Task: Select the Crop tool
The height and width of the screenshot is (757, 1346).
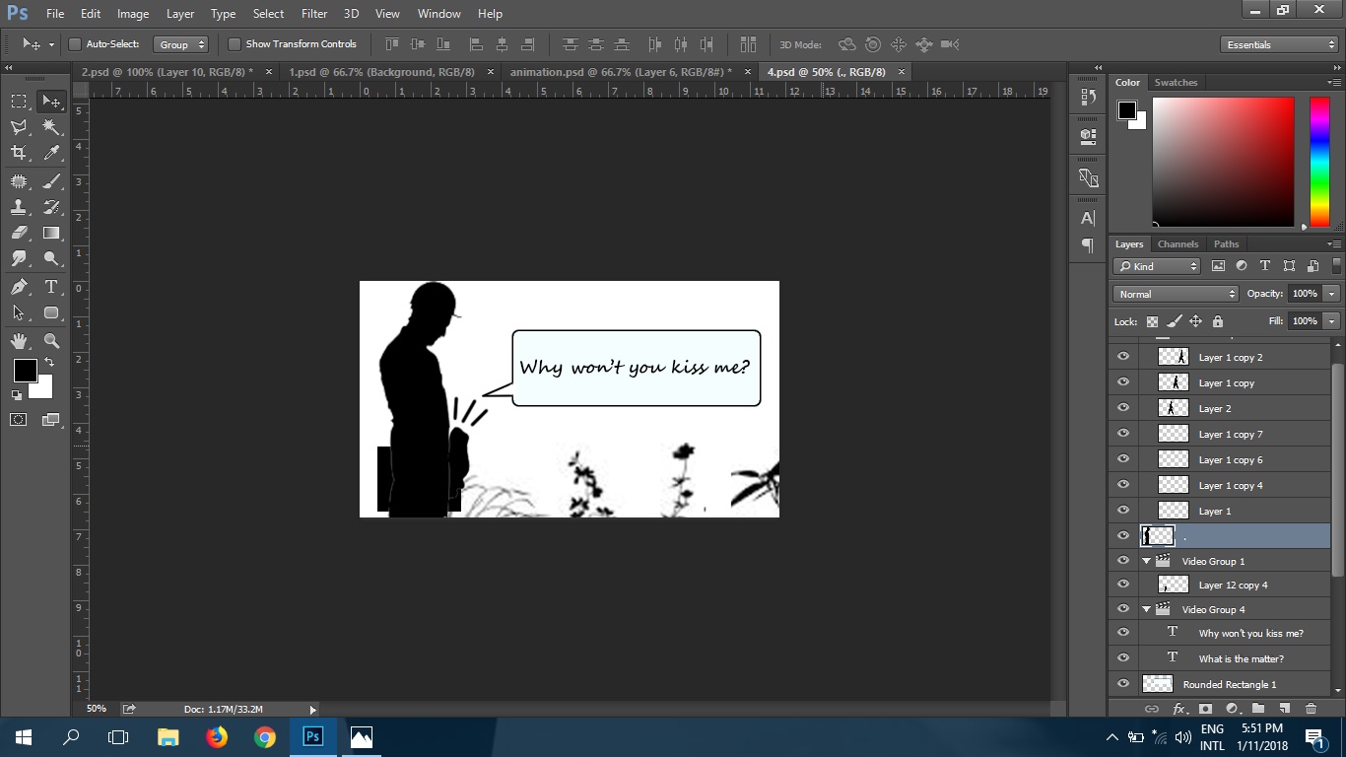Action: [x=19, y=153]
